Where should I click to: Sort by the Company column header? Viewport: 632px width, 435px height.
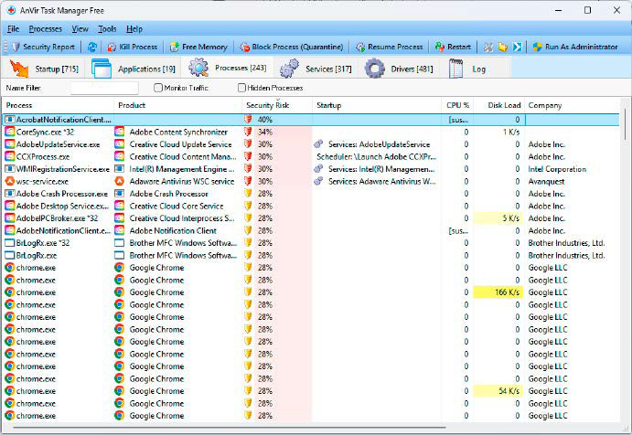coord(573,105)
